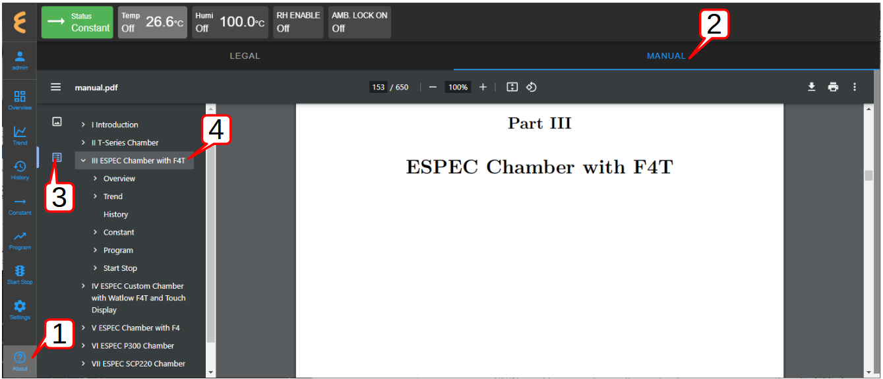Toggle the RH ENABLE Off tile

click(298, 22)
